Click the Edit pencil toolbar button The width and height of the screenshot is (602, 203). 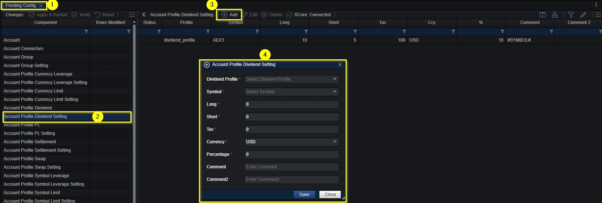(x=250, y=15)
